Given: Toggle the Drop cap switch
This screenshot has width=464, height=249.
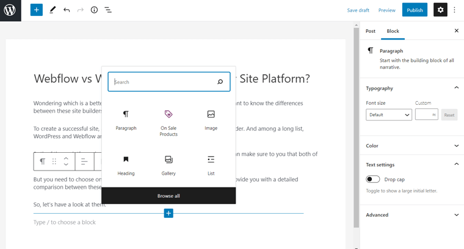Looking at the screenshot, I should click(372, 179).
